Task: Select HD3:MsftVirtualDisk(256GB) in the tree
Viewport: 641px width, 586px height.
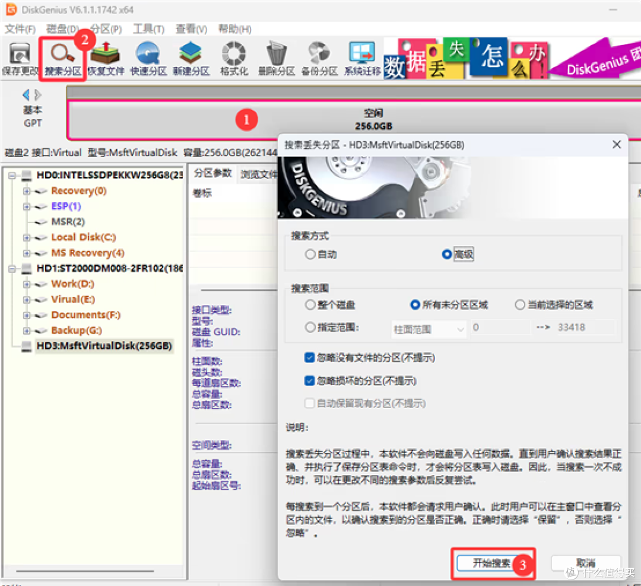Action: pyautogui.click(x=104, y=346)
